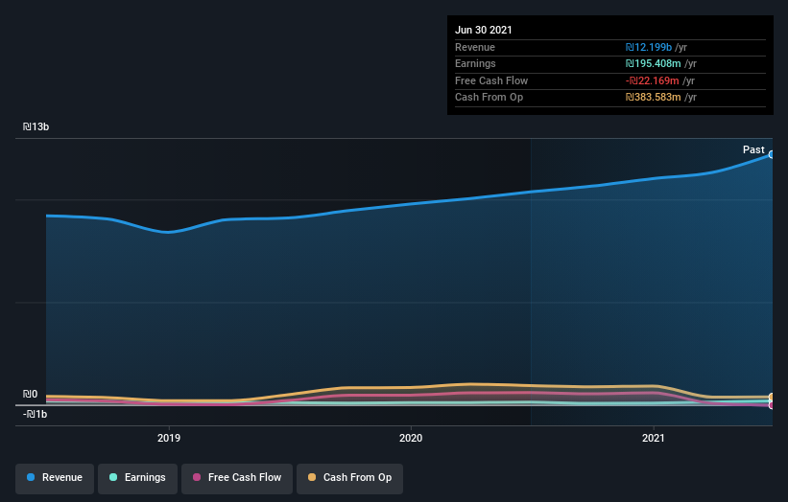The height and width of the screenshot is (502, 788).
Task: Click the ₪195.408m earnings value
Action: click(x=653, y=63)
